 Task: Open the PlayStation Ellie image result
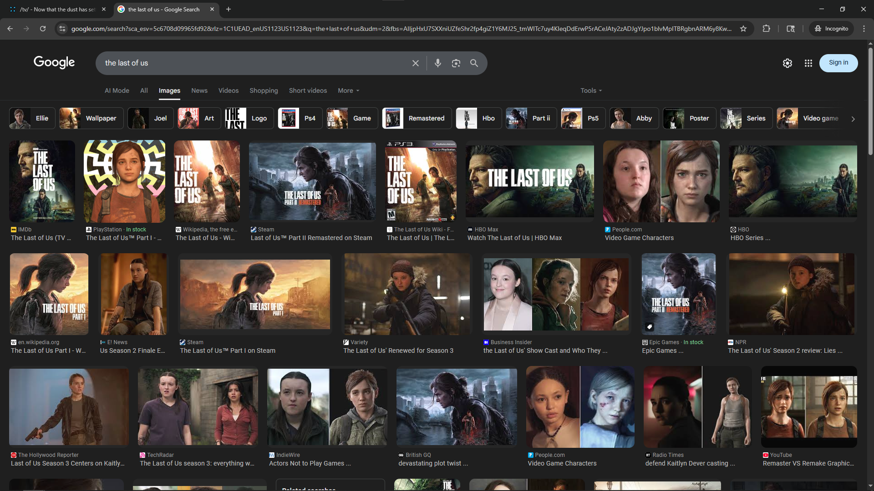(124, 181)
